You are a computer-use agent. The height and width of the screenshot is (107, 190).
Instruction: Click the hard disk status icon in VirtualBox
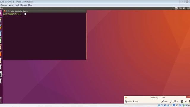(159, 105)
